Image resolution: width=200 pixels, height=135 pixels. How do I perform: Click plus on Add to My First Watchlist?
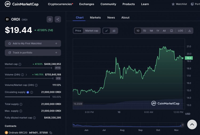(56, 43)
